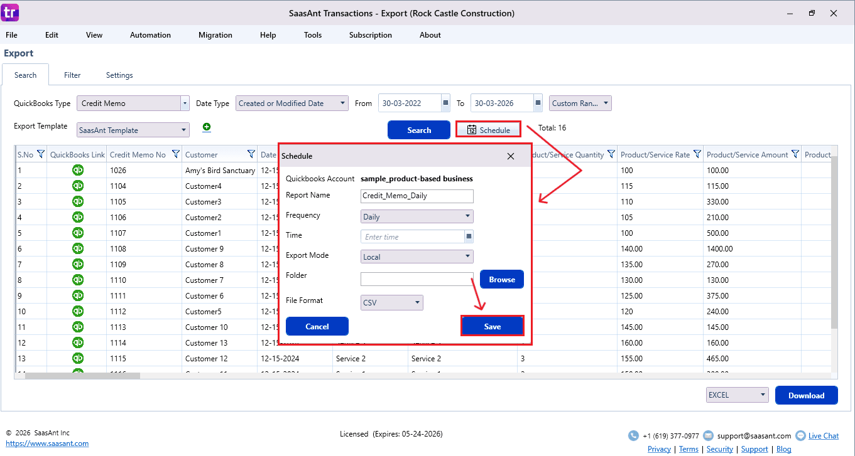Open the Privacy link

click(x=659, y=449)
